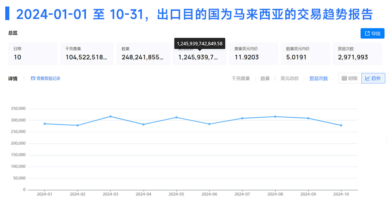Click the 2024-06 data point on the line
The height and width of the screenshot is (203, 392).
210,124
